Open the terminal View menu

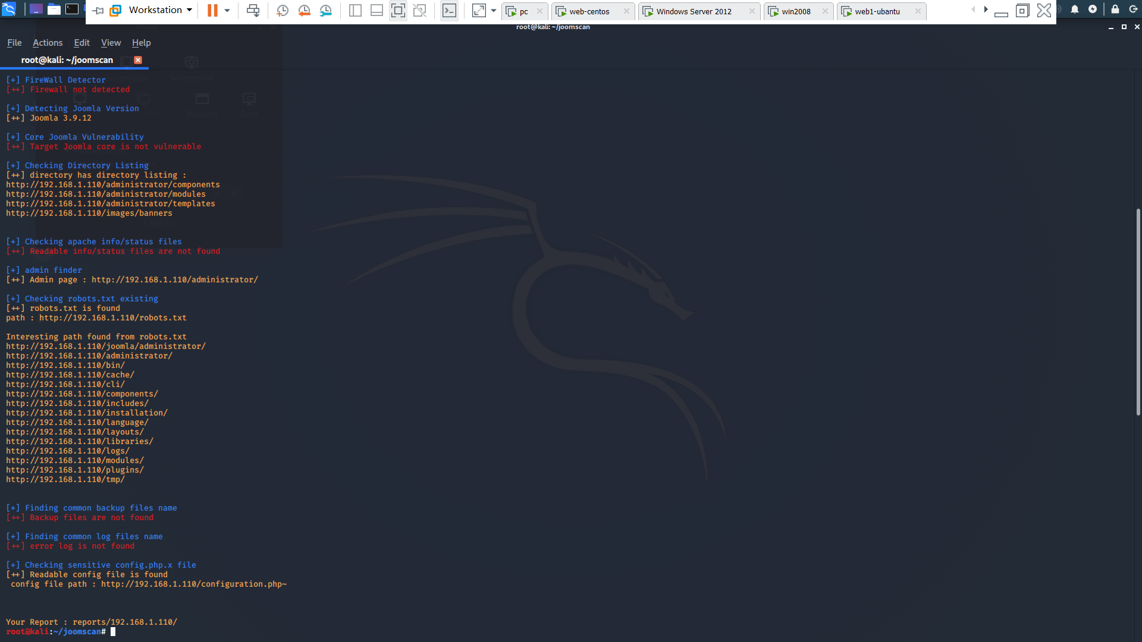coord(111,43)
